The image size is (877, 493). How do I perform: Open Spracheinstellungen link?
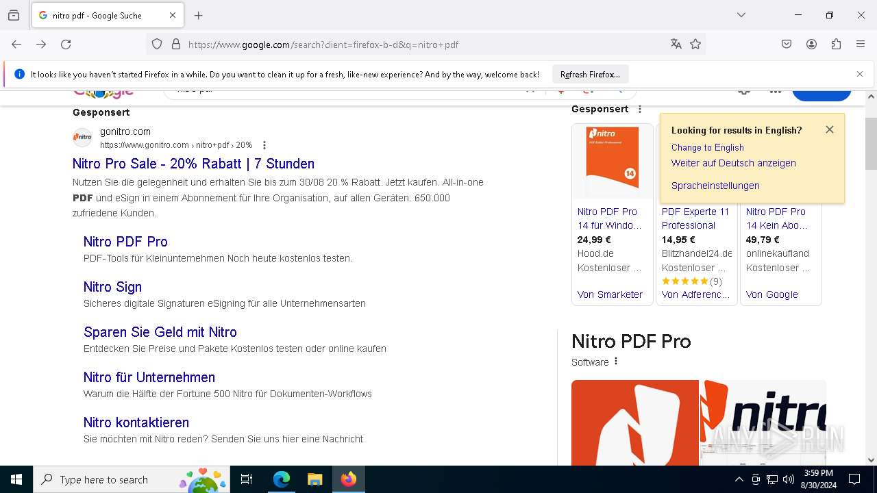coord(715,186)
